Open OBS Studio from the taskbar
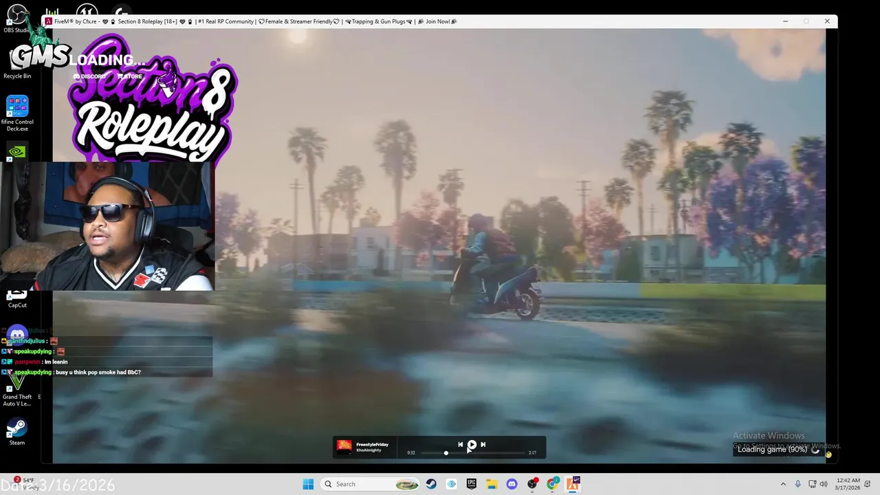This screenshot has height=495, width=880. 532,484
